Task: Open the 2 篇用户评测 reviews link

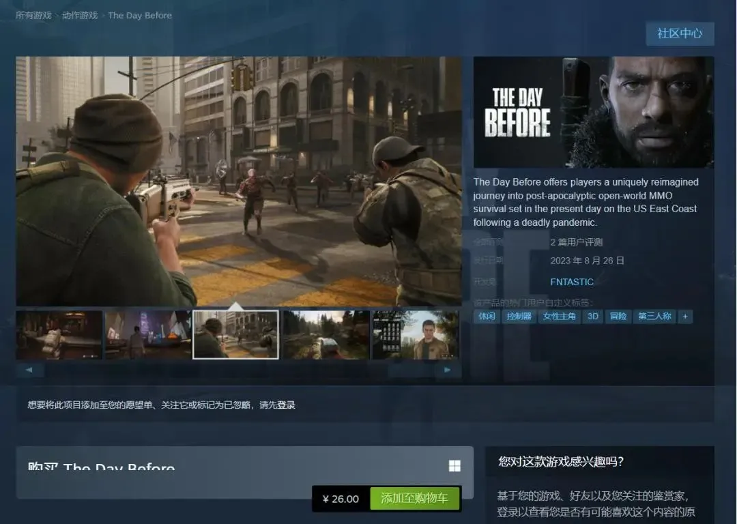Action: [x=576, y=242]
